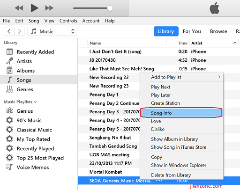Open the Song menu

(x=34, y=21)
